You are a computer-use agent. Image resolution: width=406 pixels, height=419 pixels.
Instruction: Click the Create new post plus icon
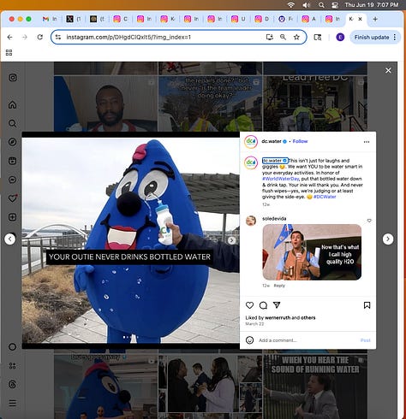click(x=12, y=217)
